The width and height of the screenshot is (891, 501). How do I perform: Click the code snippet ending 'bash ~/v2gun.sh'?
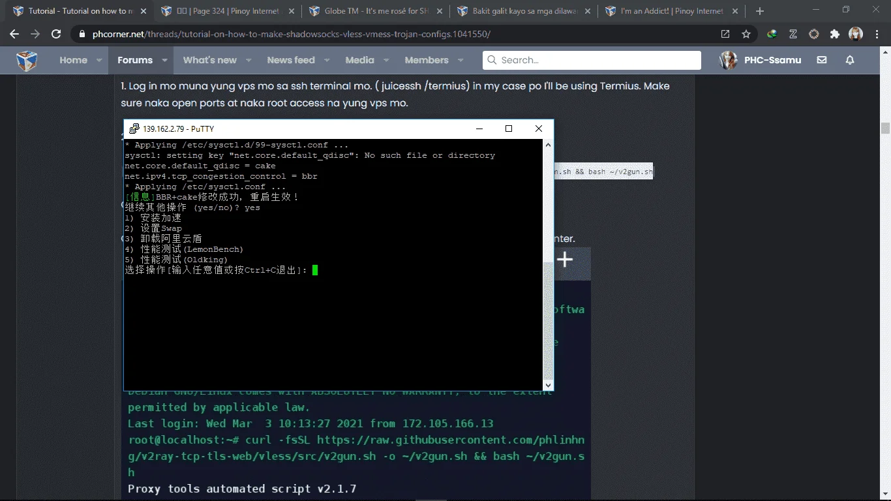pyautogui.click(x=603, y=172)
